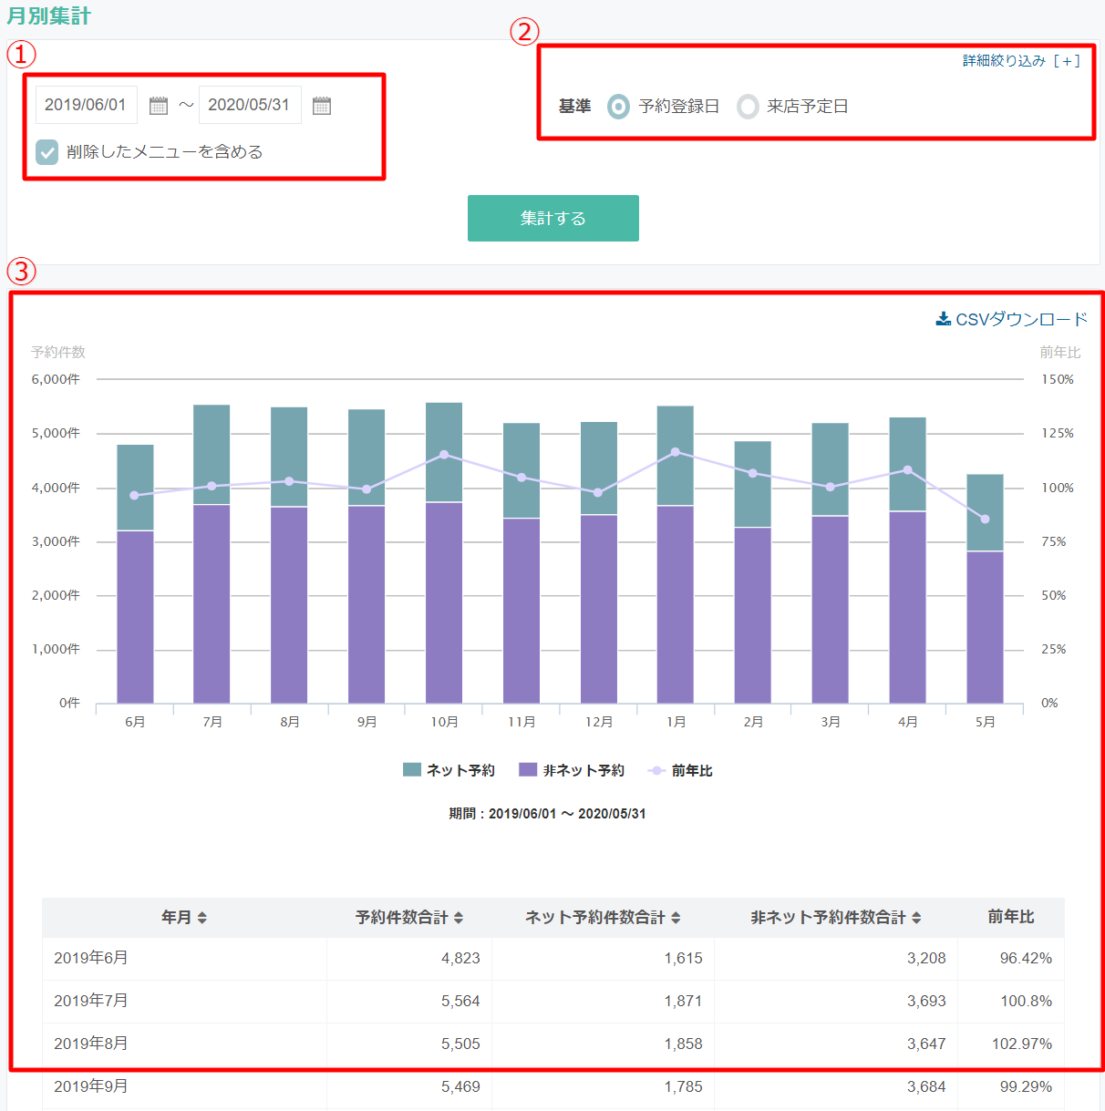Sort by ネット予約件数合計 column arrow icon
This screenshot has width=1105, height=1111.
tap(676, 918)
